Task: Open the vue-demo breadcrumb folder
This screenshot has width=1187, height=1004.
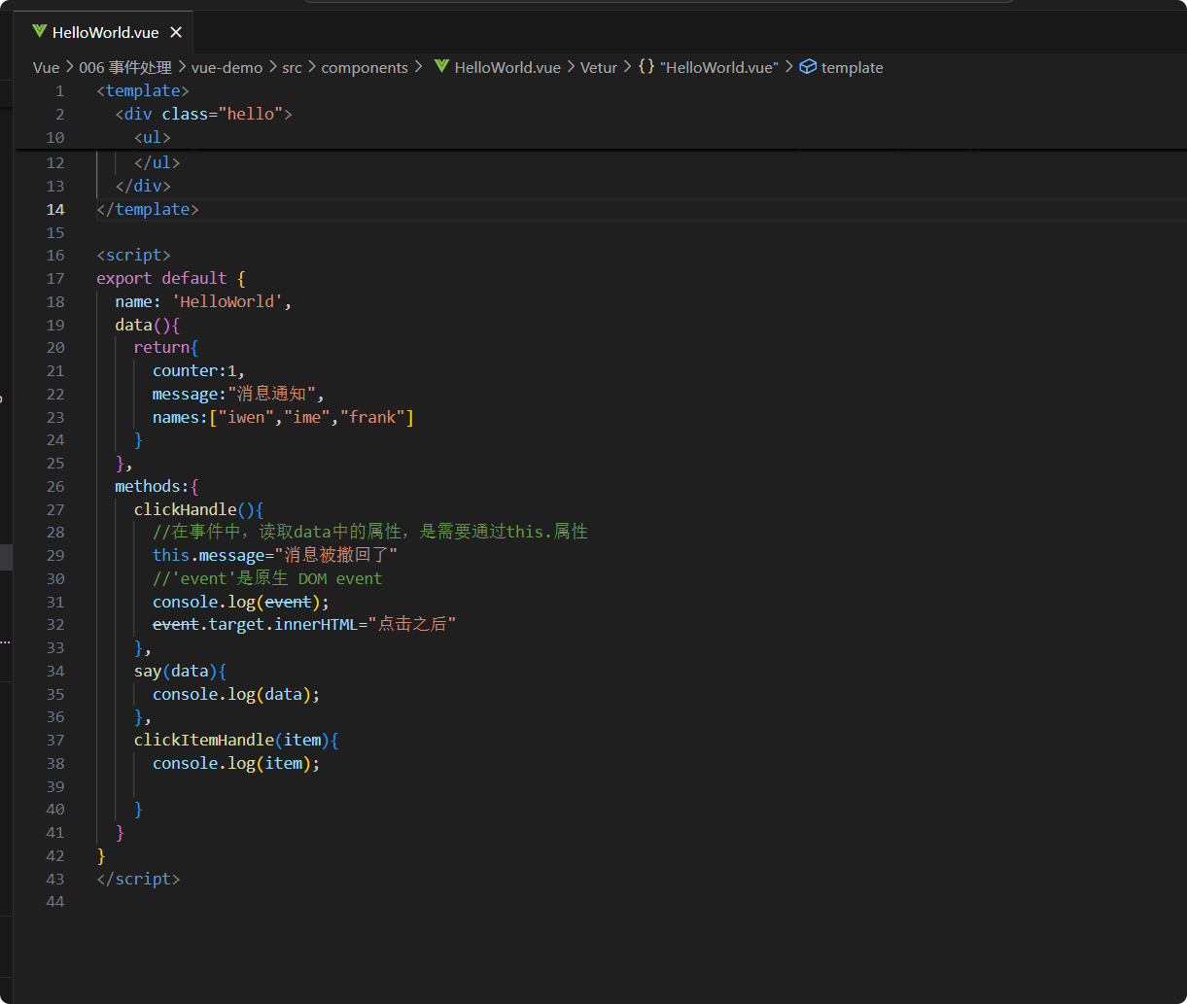Action: pos(227,67)
